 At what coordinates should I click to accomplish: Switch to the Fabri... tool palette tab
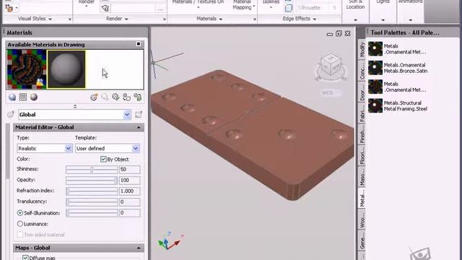click(362, 113)
